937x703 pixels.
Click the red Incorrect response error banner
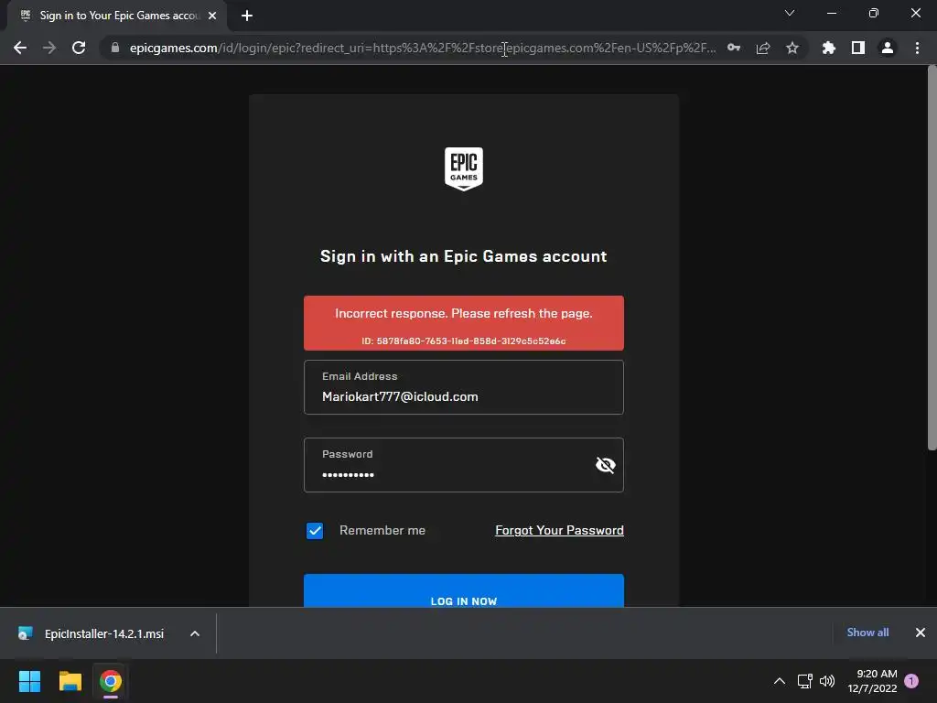(464, 323)
